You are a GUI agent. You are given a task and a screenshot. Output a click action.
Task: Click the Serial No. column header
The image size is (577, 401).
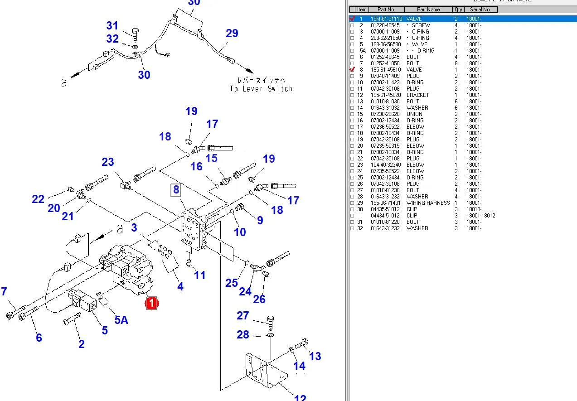pos(481,10)
